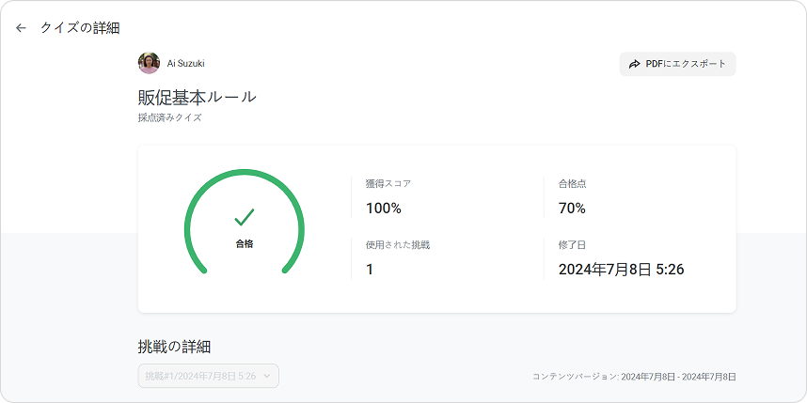The height and width of the screenshot is (403, 807).
Task: Click the 挑戦の詳細 section heading
Action: (181, 347)
